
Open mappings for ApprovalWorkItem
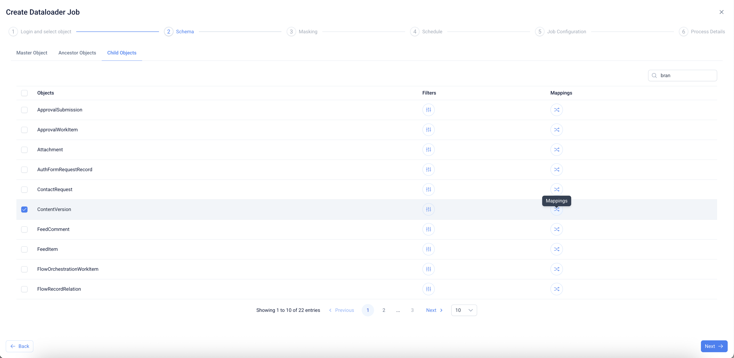(556, 130)
